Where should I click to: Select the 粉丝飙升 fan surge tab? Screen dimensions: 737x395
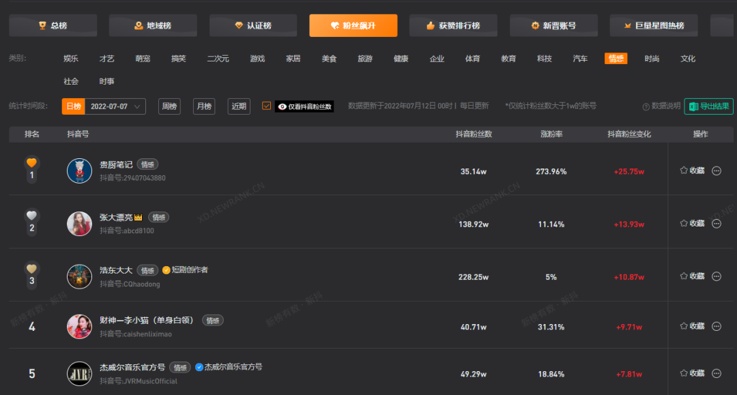pyautogui.click(x=353, y=25)
